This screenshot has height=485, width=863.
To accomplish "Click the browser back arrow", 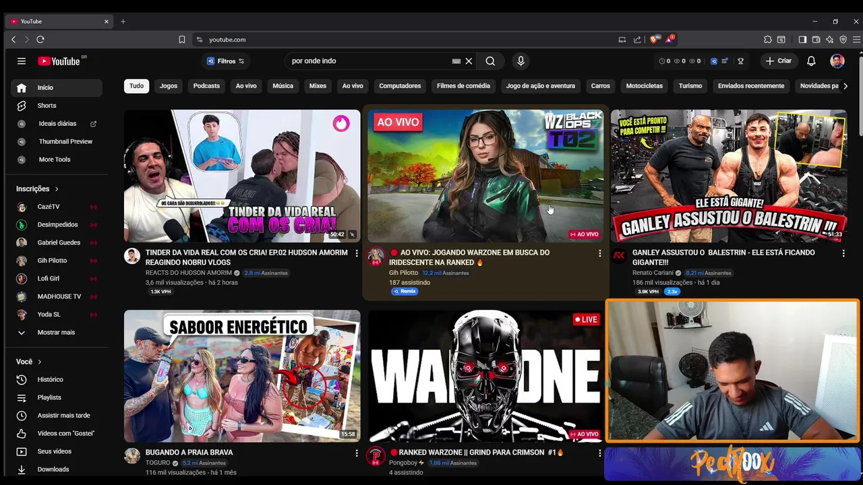I will tap(13, 40).
